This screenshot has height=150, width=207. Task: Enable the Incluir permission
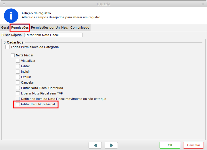click(x=18, y=72)
